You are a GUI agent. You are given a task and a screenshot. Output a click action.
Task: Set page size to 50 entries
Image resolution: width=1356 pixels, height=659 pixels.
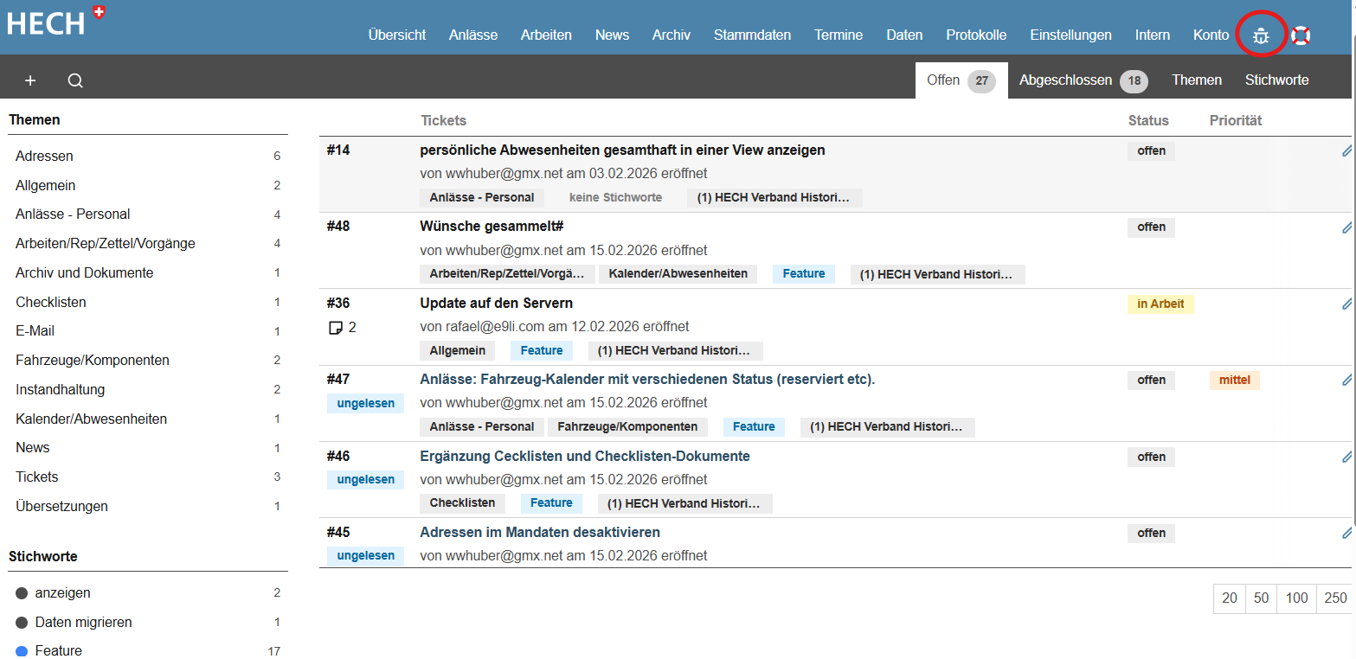tap(1261, 598)
